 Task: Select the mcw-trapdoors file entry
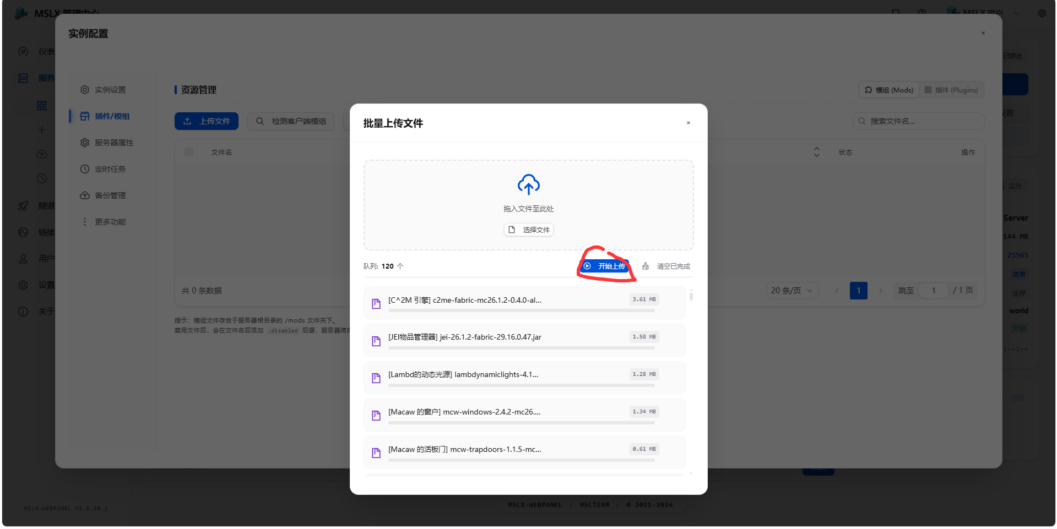click(x=524, y=452)
